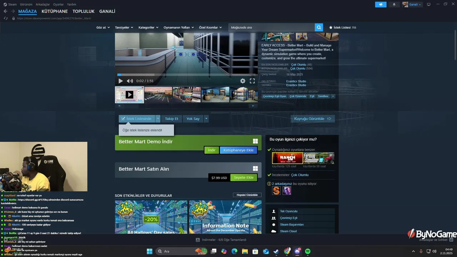Open Spotify from the taskbar
Viewport: 457px width, 257px height.
coord(308,251)
